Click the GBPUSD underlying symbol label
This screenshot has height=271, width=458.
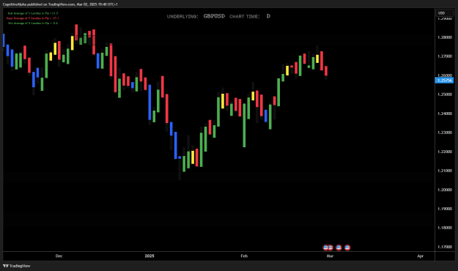coord(214,16)
